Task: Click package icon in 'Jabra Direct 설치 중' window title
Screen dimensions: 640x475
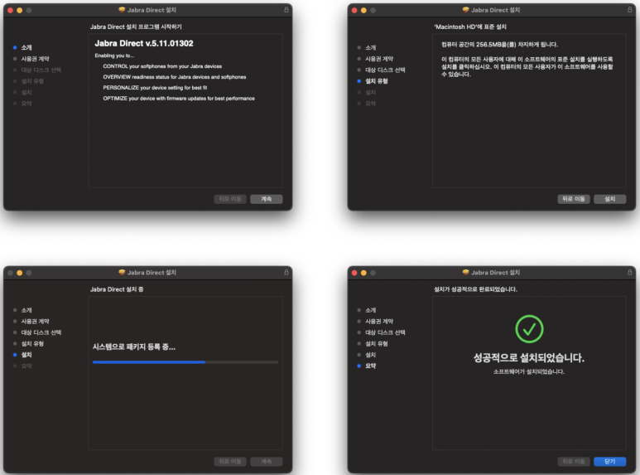Action: pyautogui.click(x=122, y=272)
